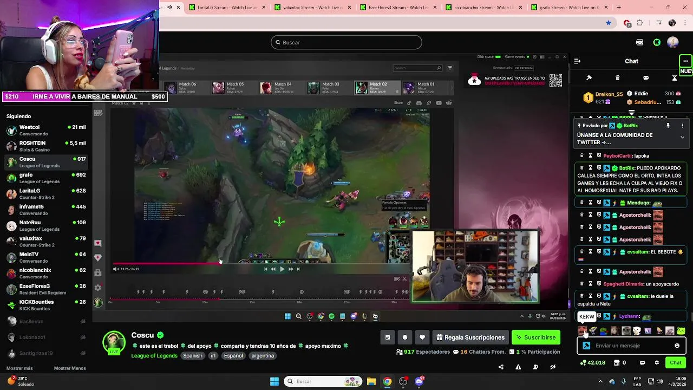Open profile avatar menu on Kick

coord(673,42)
